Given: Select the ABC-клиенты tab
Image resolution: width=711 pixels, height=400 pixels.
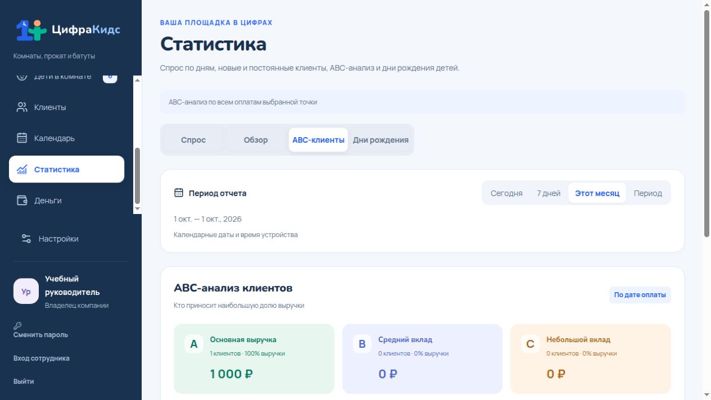Looking at the screenshot, I should [x=318, y=140].
